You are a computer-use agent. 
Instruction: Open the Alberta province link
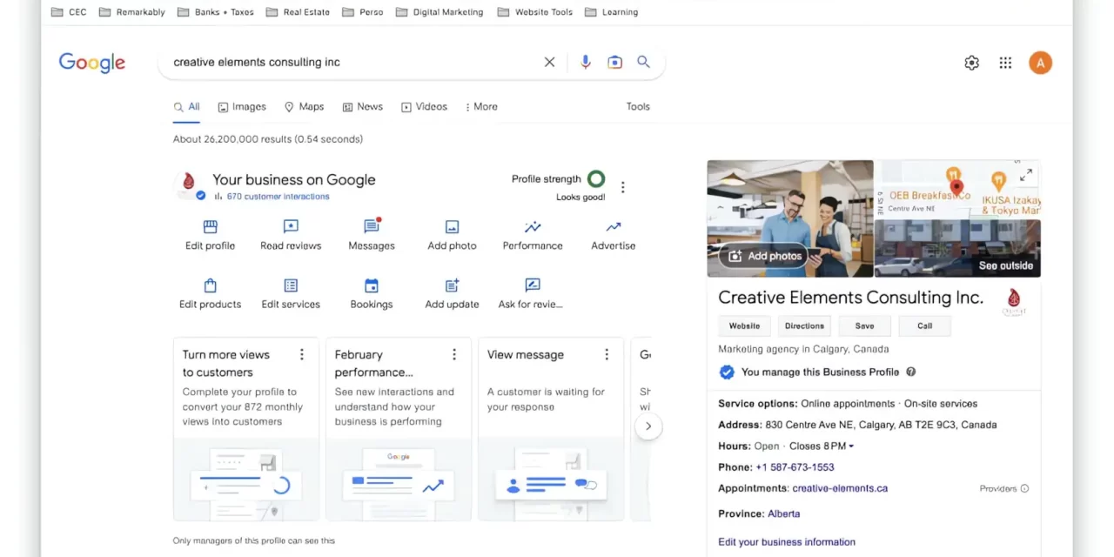tap(783, 513)
